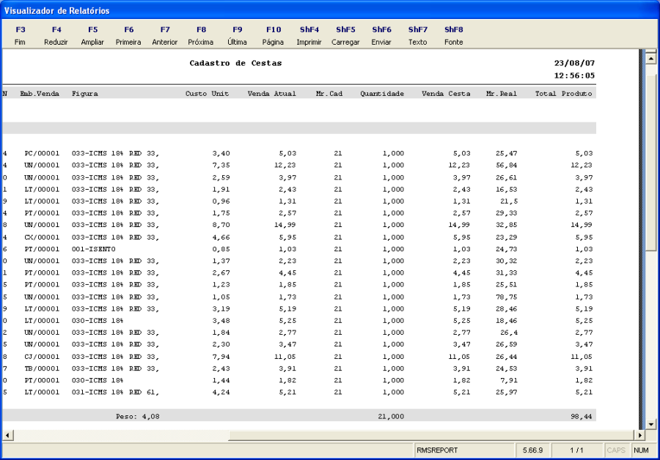Click the 'Venda Cesta' column header
This screenshot has width=660, height=460.
446,93
